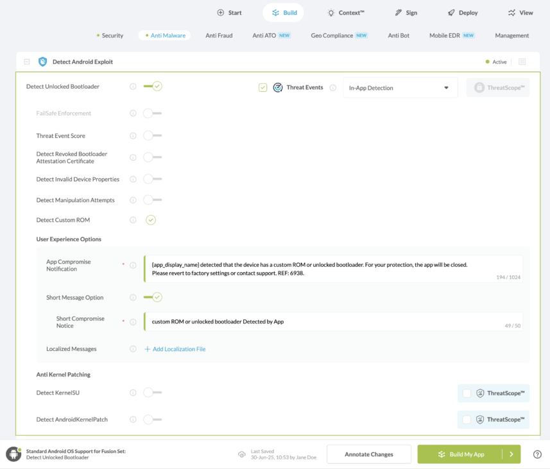Viewport: 550px width, 469px height.
Task: Click the Android robot icon in footer
Action: point(13,454)
